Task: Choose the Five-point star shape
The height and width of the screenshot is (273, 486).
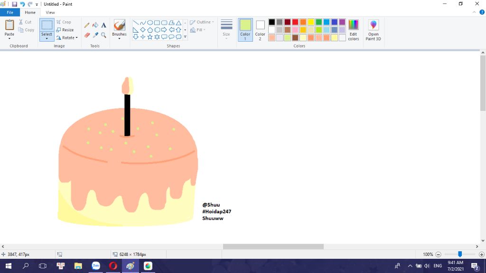Action: 150,37
